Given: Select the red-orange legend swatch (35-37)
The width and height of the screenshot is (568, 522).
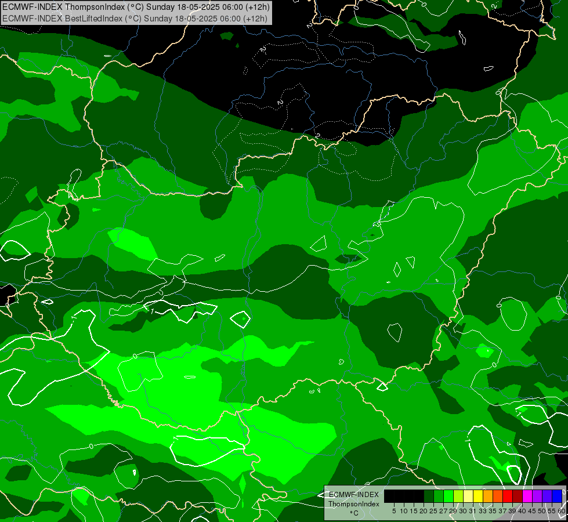Looking at the screenshot, I should [498, 496].
